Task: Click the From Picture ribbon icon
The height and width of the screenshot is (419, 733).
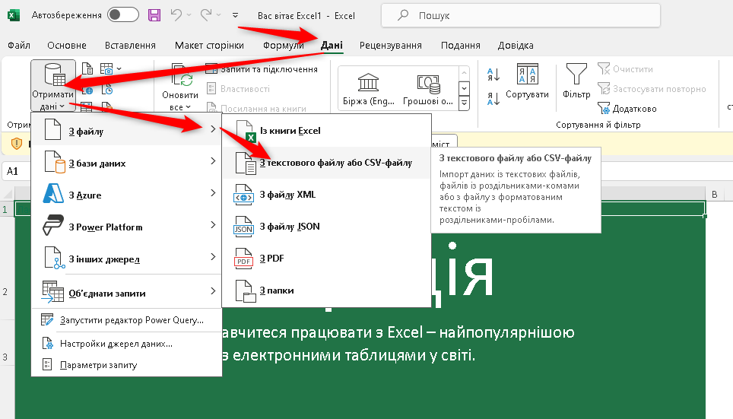Action: (106, 69)
